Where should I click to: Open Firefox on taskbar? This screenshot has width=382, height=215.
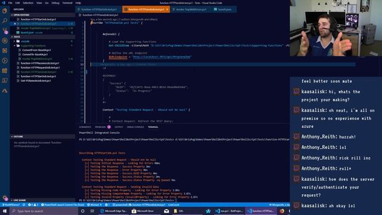tap(282, 211)
